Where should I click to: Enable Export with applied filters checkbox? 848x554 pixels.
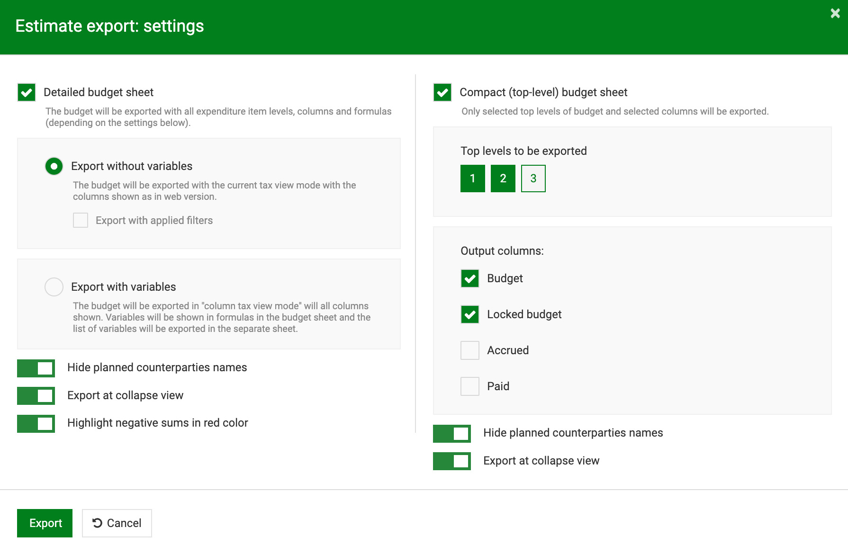[81, 220]
